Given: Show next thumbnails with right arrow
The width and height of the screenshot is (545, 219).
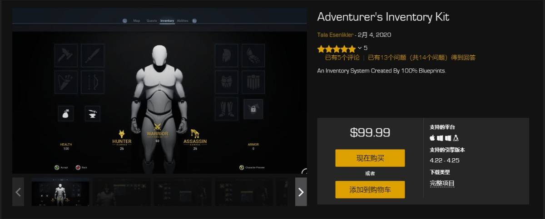Looking at the screenshot, I should tap(301, 192).
